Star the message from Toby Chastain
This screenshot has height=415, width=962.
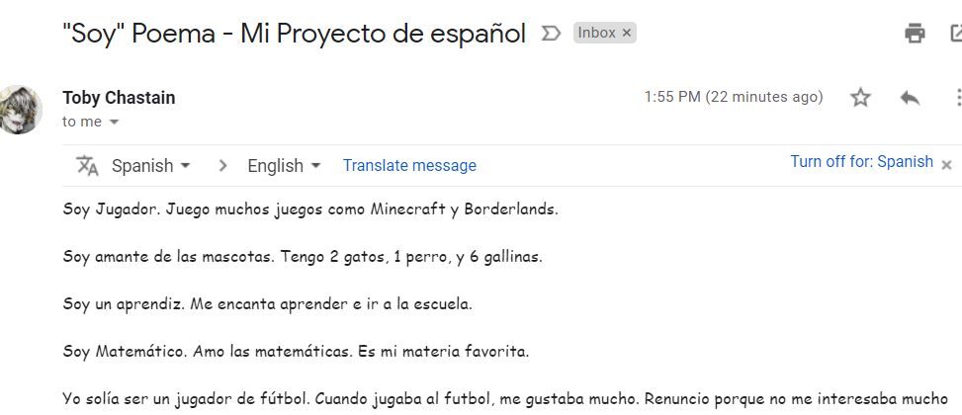[x=860, y=98]
